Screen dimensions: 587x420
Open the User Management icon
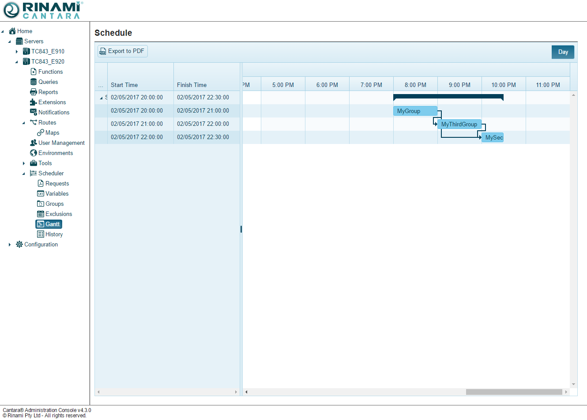click(x=34, y=143)
